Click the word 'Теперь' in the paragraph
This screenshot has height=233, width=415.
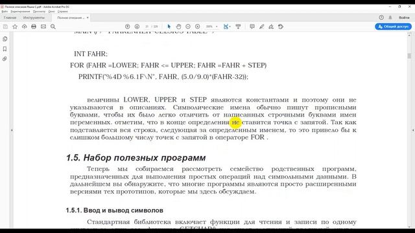coord(98,169)
